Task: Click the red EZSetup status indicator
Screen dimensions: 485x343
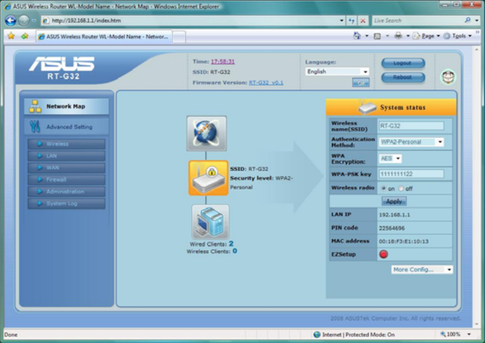Action: click(x=384, y=254)
